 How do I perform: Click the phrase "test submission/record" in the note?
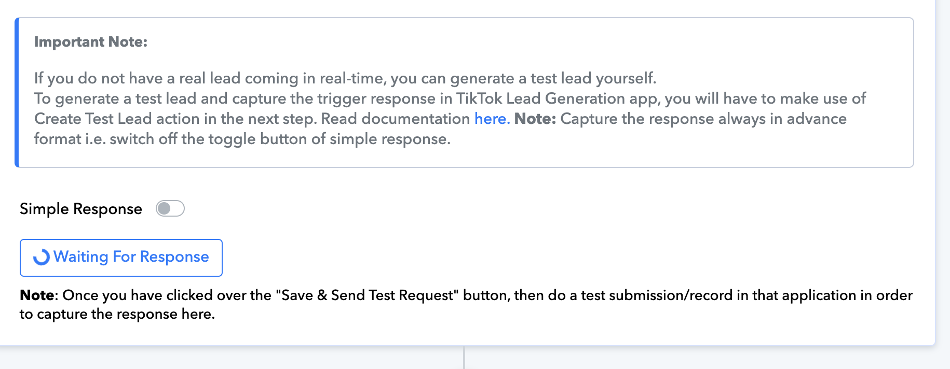(656, 295)
